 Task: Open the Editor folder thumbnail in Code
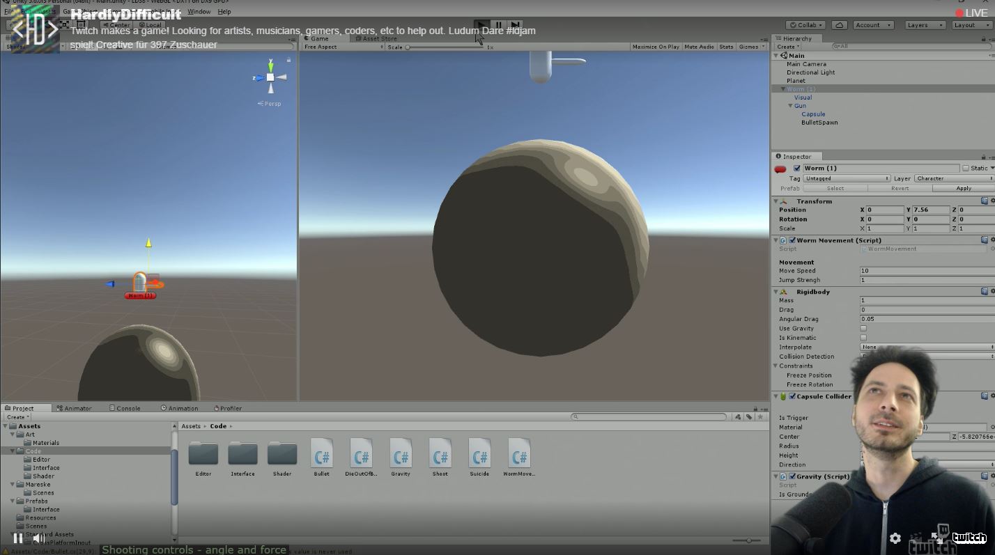click(203, 453)
